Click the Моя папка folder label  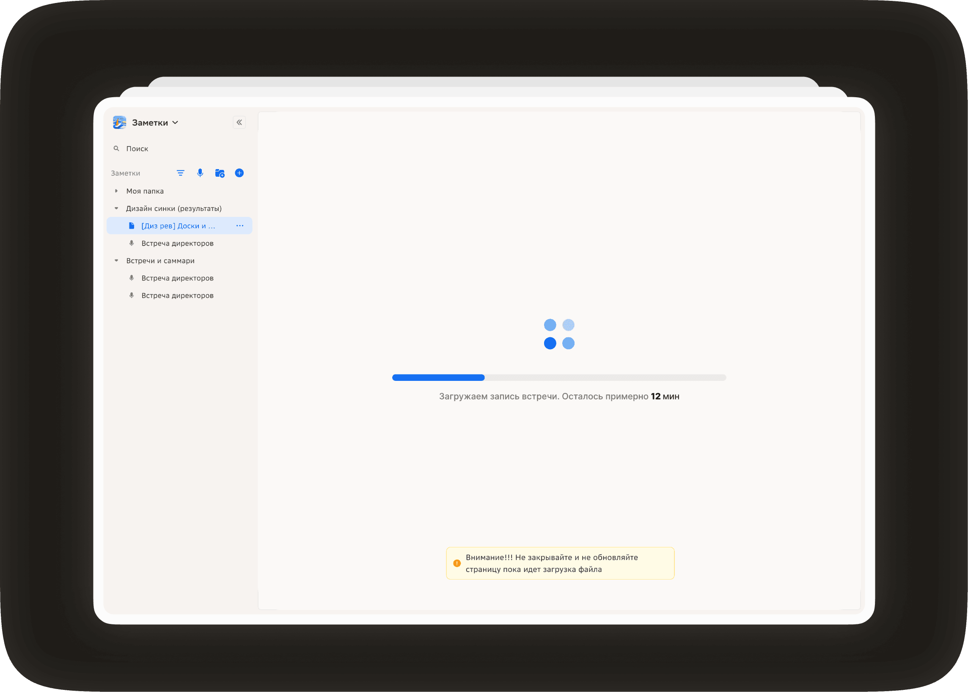145,191
